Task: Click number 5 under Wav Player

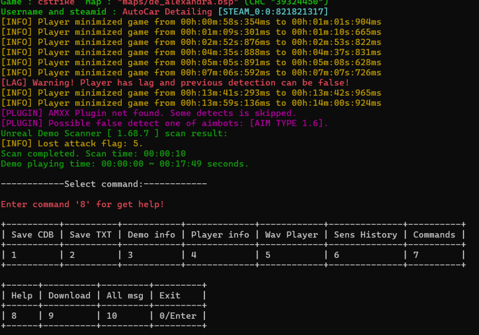Action: click(x=268, y=255)
